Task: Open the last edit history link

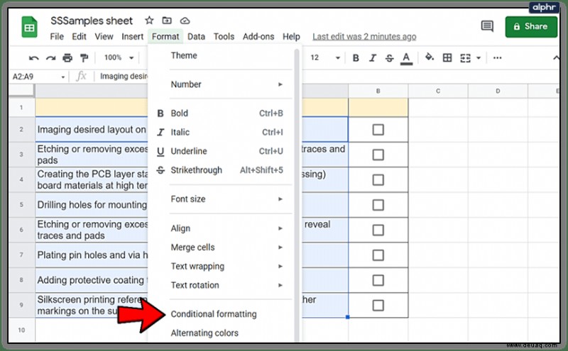Action: (364, 37)
